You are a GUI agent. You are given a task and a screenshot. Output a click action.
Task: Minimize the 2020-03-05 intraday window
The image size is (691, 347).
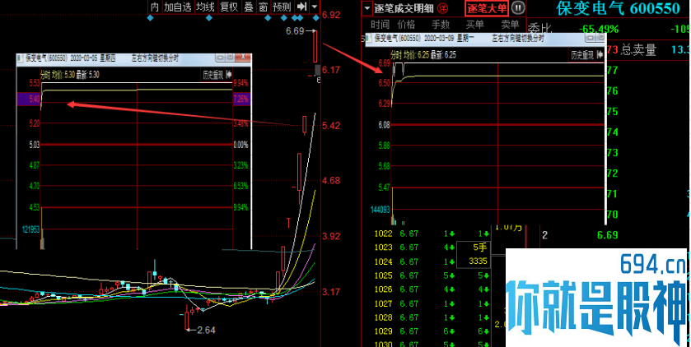tap(220, 58)
